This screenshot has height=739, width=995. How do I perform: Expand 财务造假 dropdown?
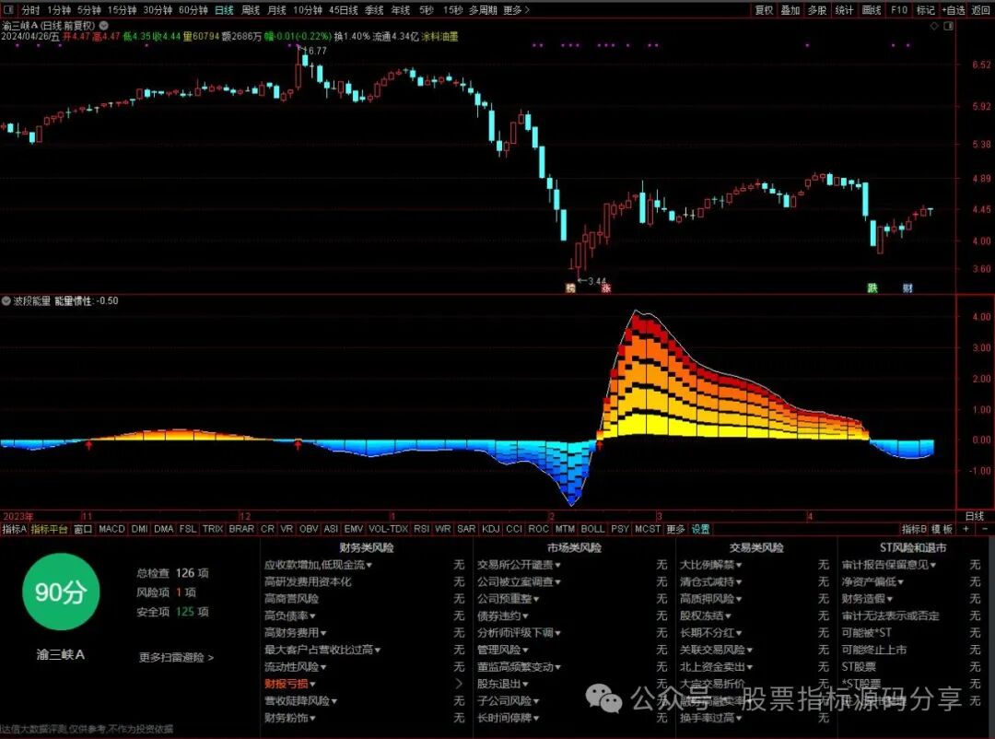click(867, 599)
